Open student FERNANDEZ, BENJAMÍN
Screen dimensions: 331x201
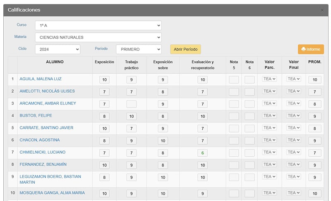click(x=43, y=164)
